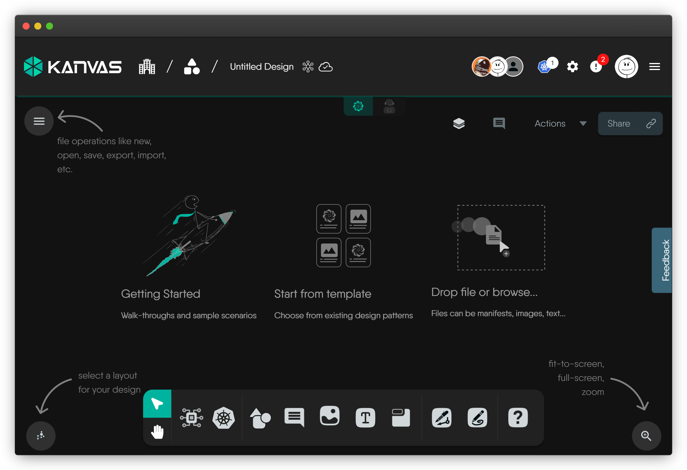The width and height of the screenshot is (687, 470).
Task: Open the top-right hamburger menu
Action: [654, 67]
